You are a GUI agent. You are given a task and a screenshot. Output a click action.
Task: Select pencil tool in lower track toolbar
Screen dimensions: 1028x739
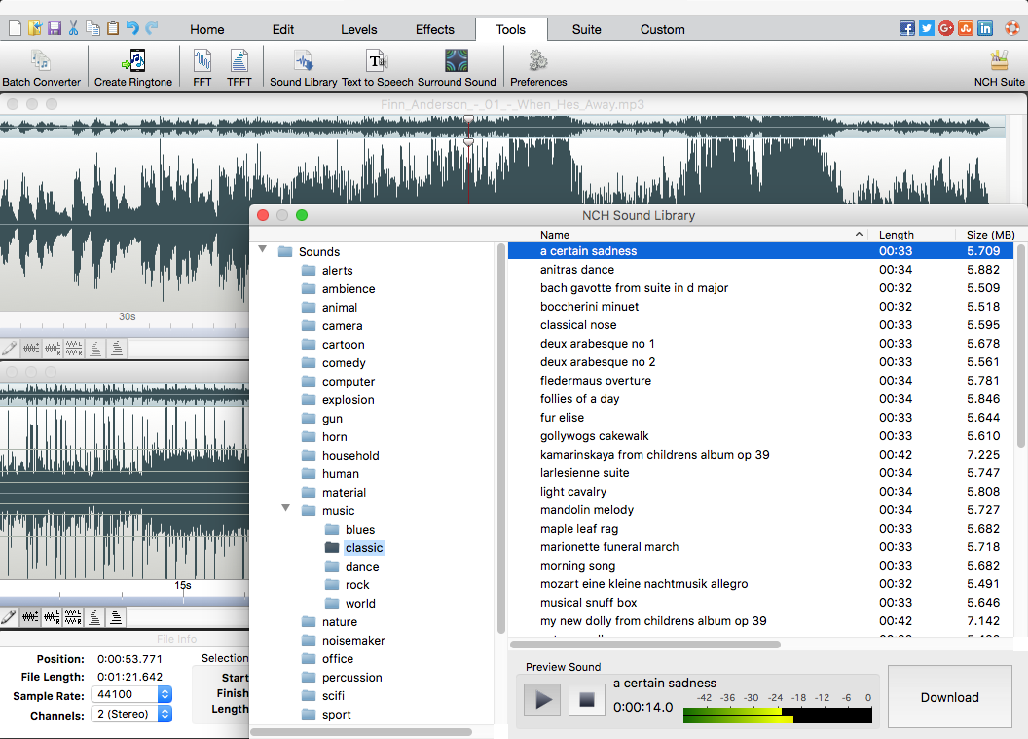click(9, 616)
